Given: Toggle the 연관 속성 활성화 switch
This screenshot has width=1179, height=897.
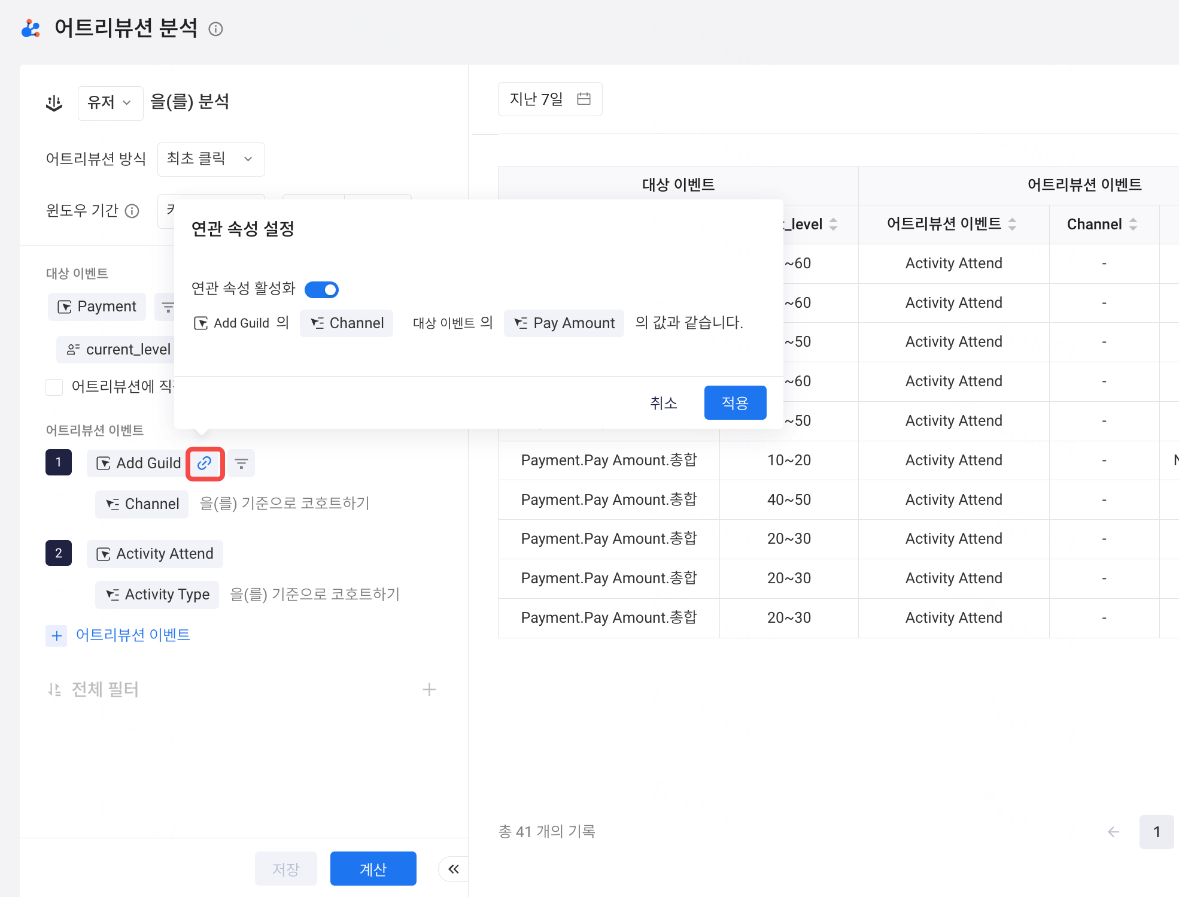Looking at the screenshot, I should tap(321, 290).
